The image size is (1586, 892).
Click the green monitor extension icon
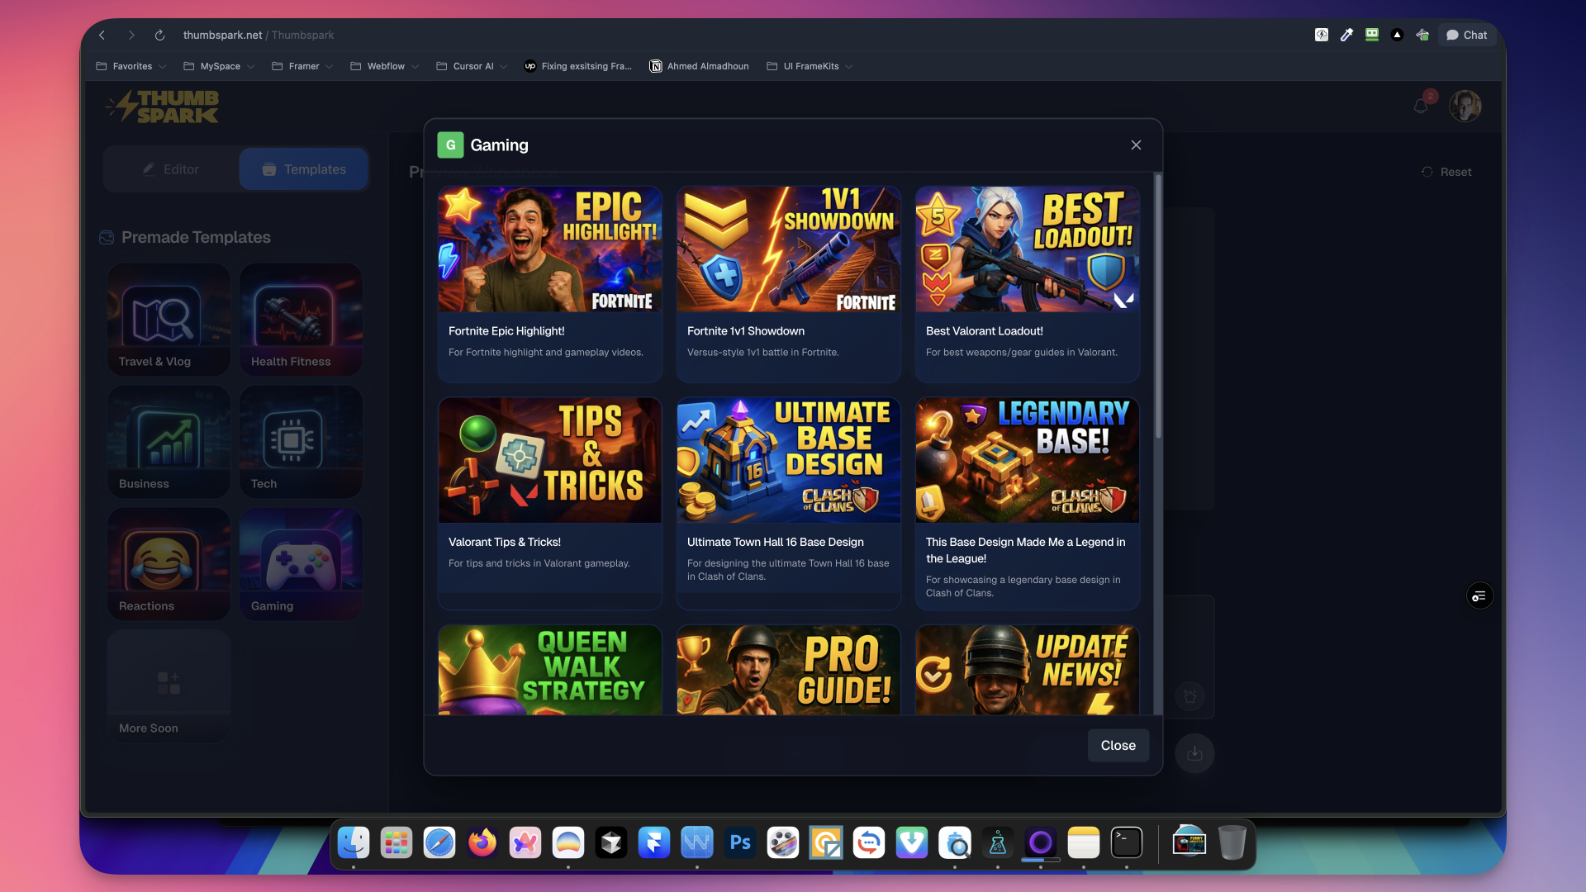tap(1372, 35)
